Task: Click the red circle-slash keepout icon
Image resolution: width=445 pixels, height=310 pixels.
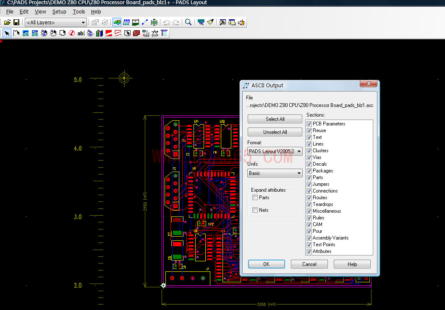Action: coord(72,33)
